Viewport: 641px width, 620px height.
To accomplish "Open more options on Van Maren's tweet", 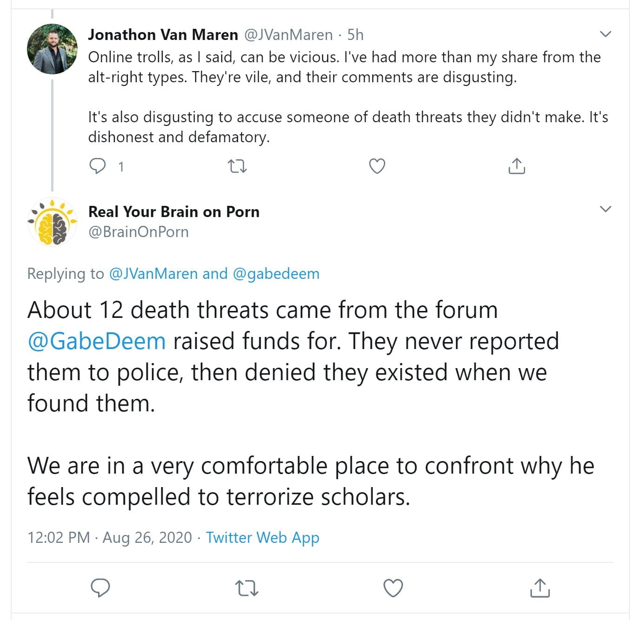I will (605, 34).
